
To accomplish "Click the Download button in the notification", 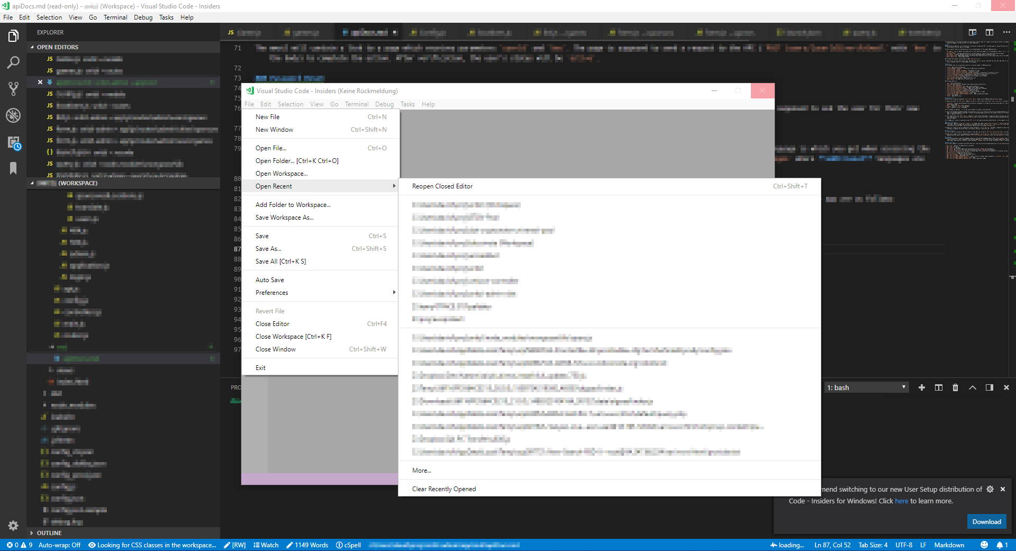I will tap(986, 521).
